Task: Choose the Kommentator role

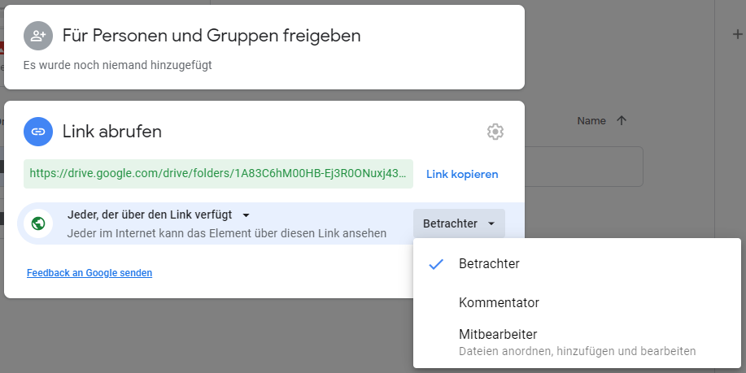Action: coord(499,302)
